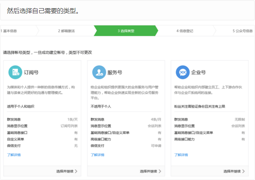Open 了解详情 link under 企业号
Viewport: 255px width, 180px height.
point(181,155)
